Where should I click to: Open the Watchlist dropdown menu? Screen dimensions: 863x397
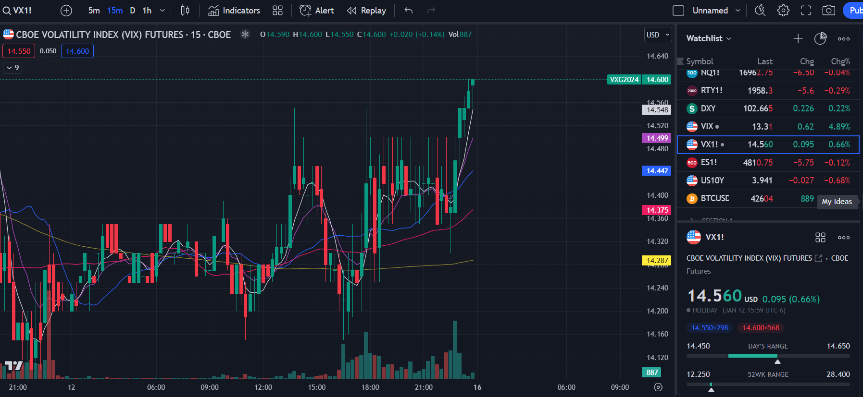tap(709, 38)
